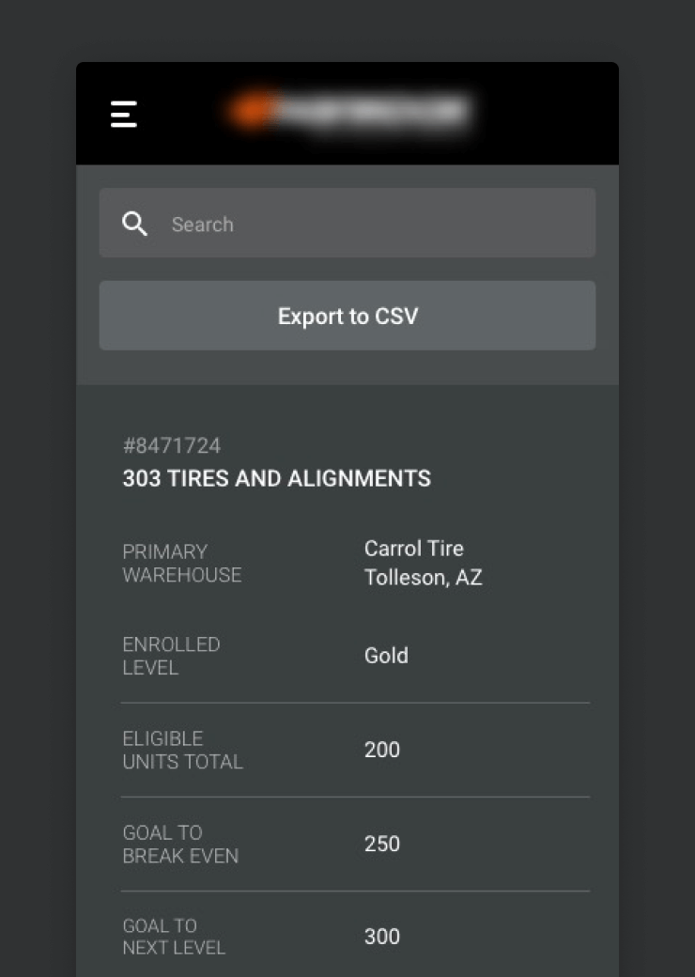Image resolution: width=695 pixels, height=977 pixels.
Task: Click the Tolleson, AZ location text
Action: tap(423, 578)
